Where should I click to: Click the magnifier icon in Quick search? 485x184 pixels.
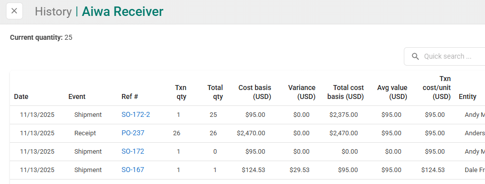coord(415,57)
